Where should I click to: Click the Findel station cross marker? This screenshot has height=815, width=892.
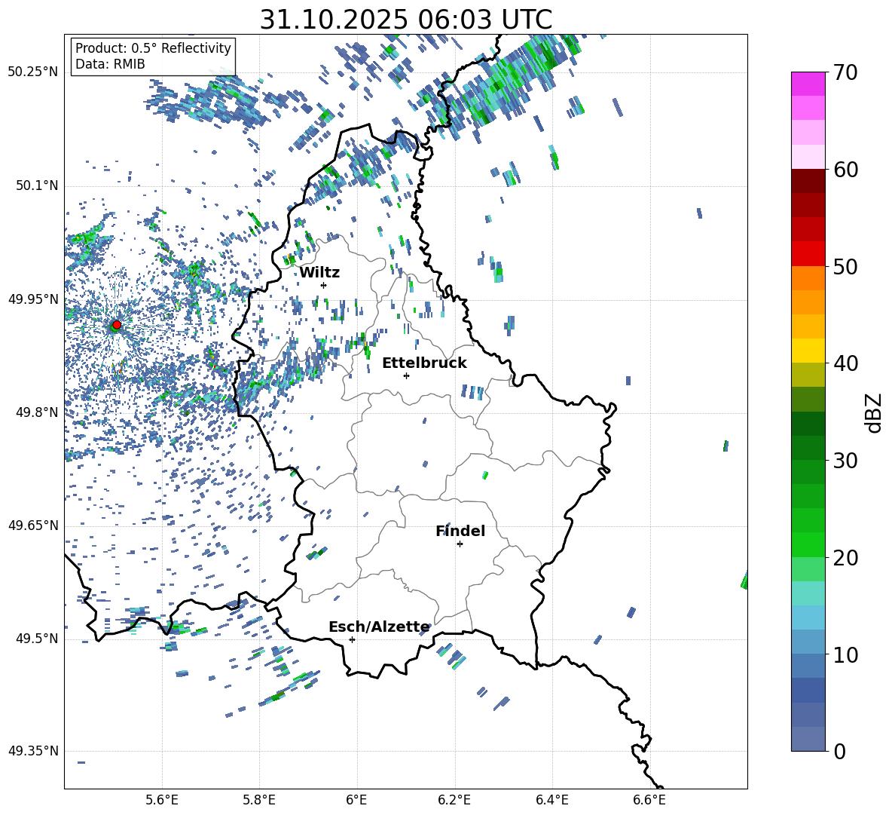pyautogui.click(x=460, y=544)
